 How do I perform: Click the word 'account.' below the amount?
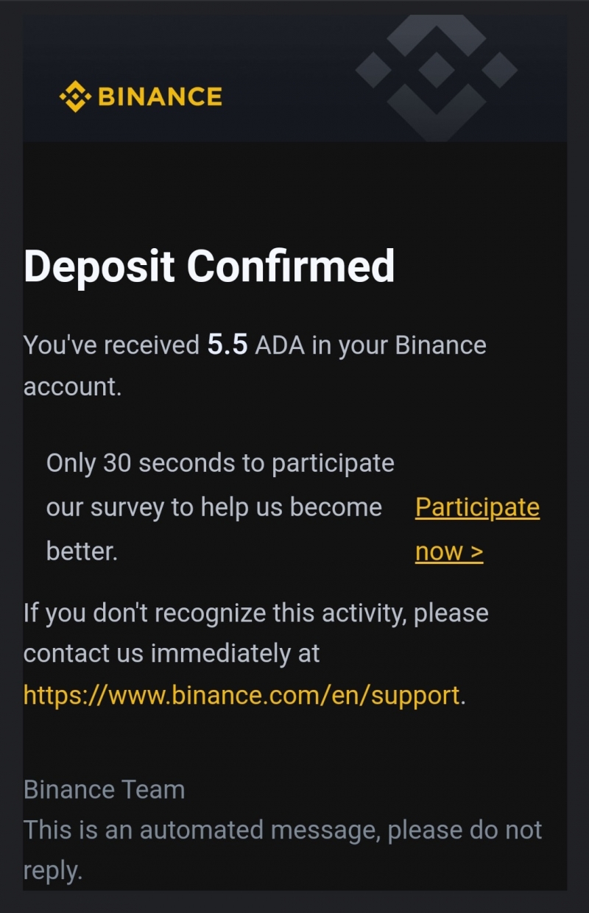(72, 387)
